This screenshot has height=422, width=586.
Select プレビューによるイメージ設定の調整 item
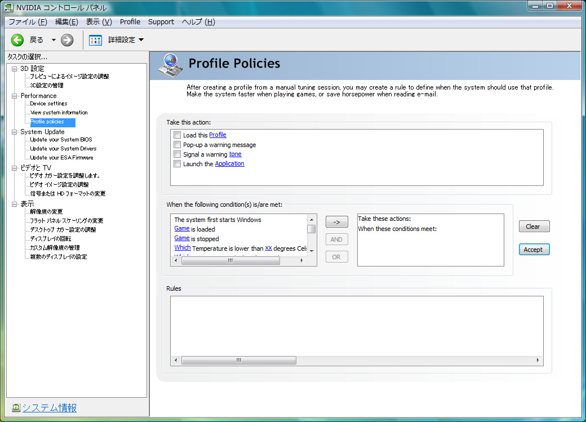pyautogui.click(x=69, y=76)
